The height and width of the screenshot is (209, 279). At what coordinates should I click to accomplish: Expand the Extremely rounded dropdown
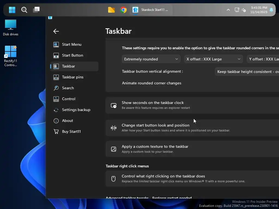(151, 59)
